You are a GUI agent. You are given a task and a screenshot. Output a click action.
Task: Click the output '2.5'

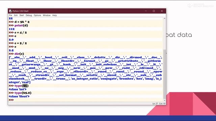point(11,50)
